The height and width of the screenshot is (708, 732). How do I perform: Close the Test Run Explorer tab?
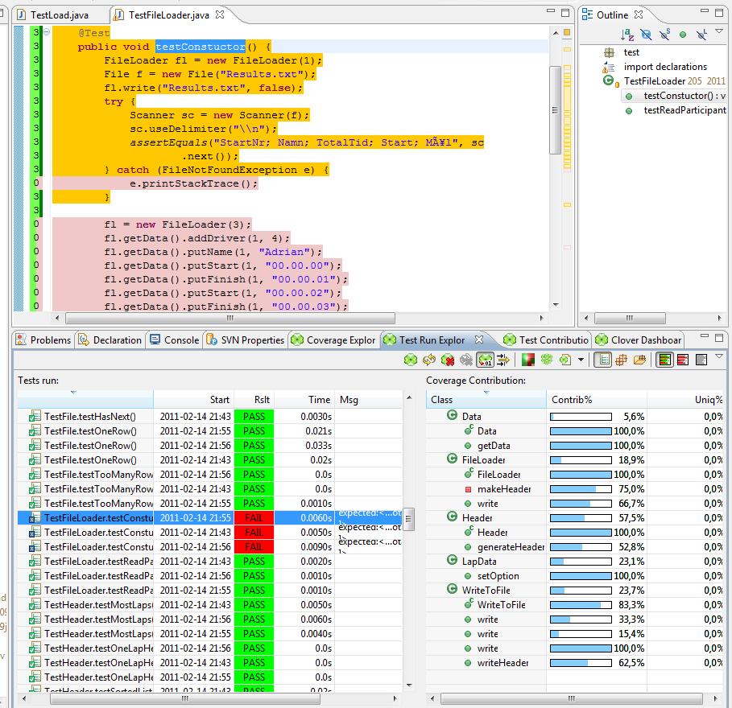coord(479,340)
